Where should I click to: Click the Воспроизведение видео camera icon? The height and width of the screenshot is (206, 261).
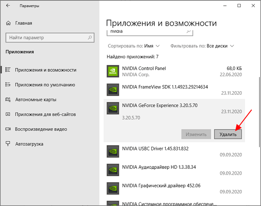[8, 129]
